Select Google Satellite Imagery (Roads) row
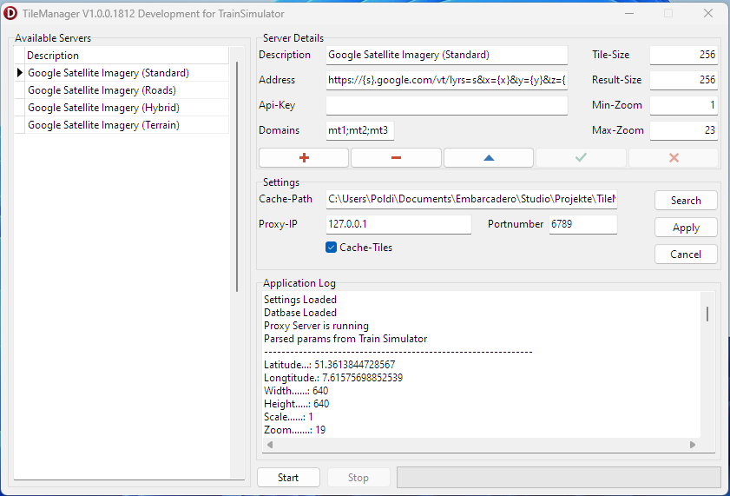Screen dimensions: 730x496 click(x=122, y=89)
